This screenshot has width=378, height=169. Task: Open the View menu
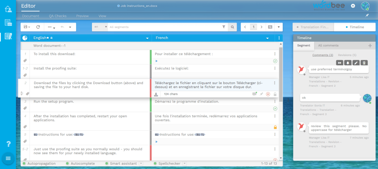[x=102, y=16]
